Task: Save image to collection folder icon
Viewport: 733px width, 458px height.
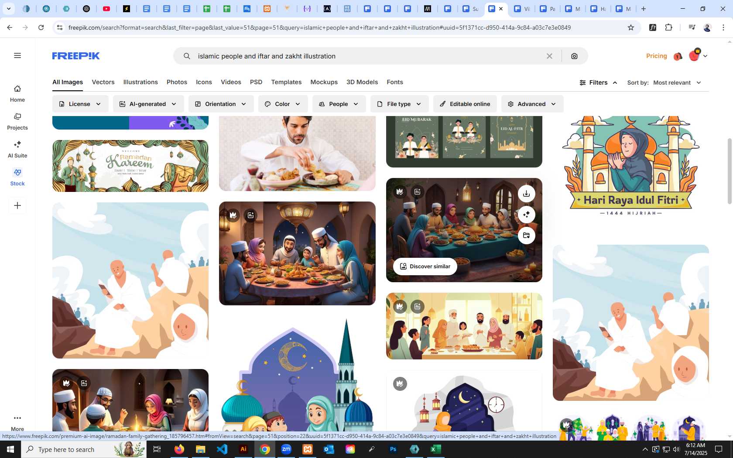Action: point(527,236)
